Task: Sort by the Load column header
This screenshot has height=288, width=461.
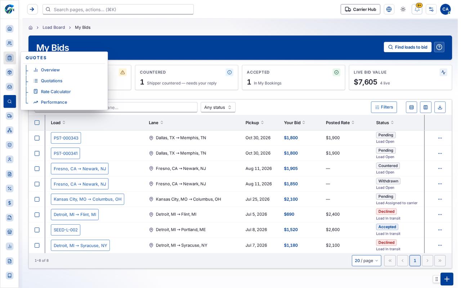Action: (58, 123)
